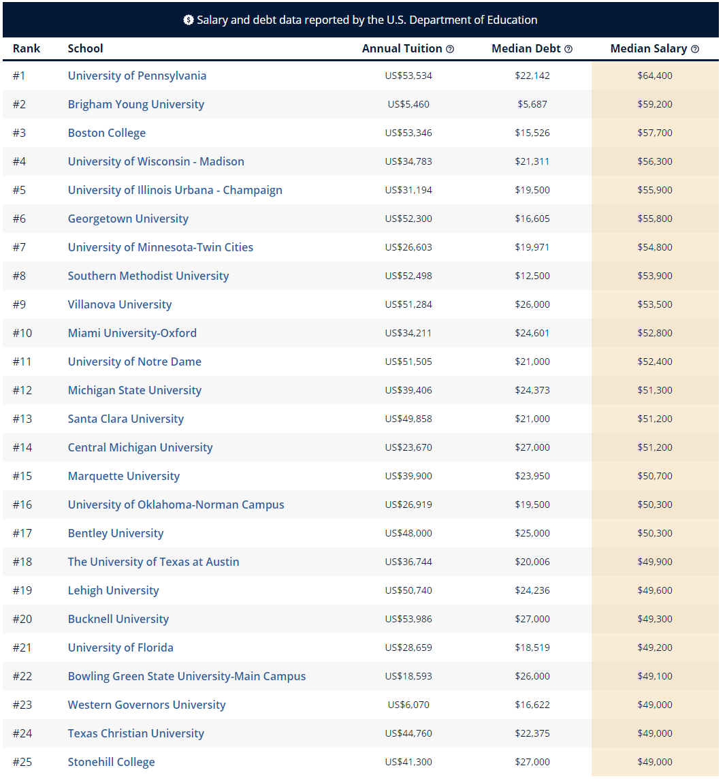This screenshot has width=725, height=783.
Task: Open University of Oklahoma-Norman Campus link
Action: [x=176, y=505]
